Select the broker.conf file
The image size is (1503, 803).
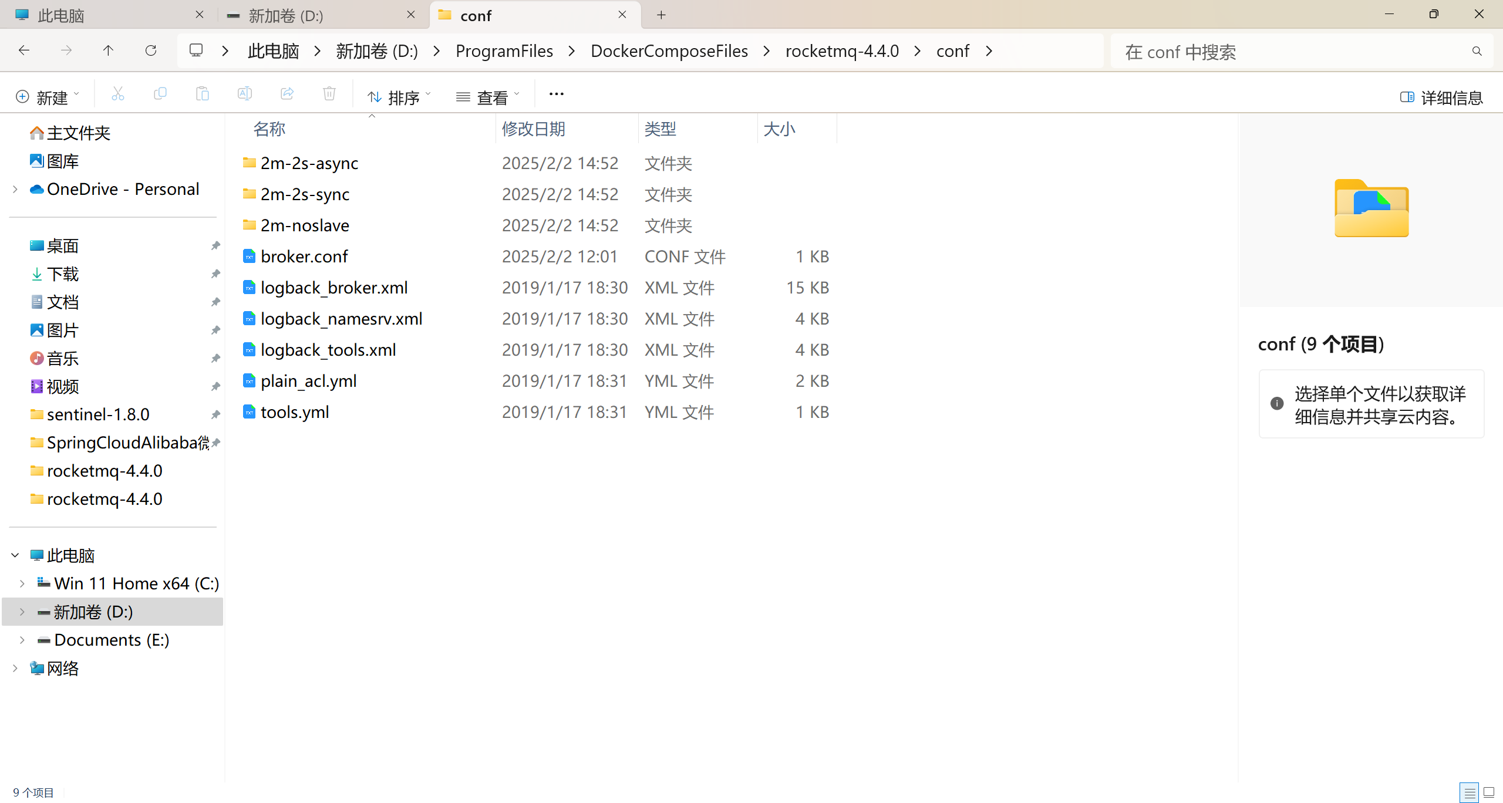(304, 257)
